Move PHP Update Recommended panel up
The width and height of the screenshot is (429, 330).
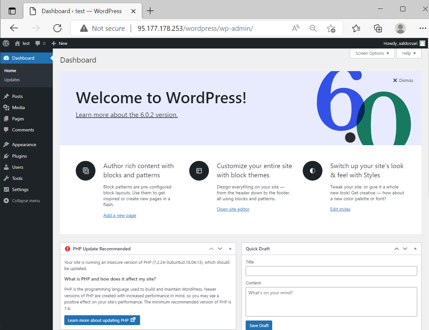click(211, 249)
